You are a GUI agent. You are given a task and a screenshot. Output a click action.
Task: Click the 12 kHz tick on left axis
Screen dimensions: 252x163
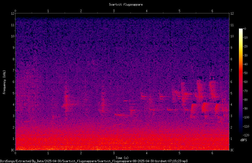tap(12, 14)
